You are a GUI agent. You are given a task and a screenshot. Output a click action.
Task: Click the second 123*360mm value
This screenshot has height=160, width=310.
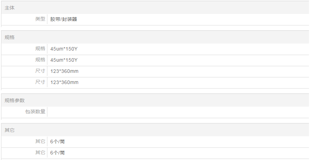click(x=64, y=82)
